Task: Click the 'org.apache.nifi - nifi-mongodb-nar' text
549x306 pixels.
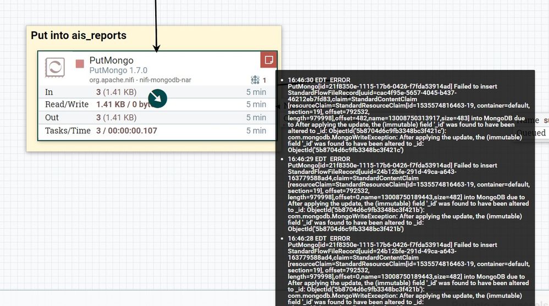Action: click(x=140, y=80)
